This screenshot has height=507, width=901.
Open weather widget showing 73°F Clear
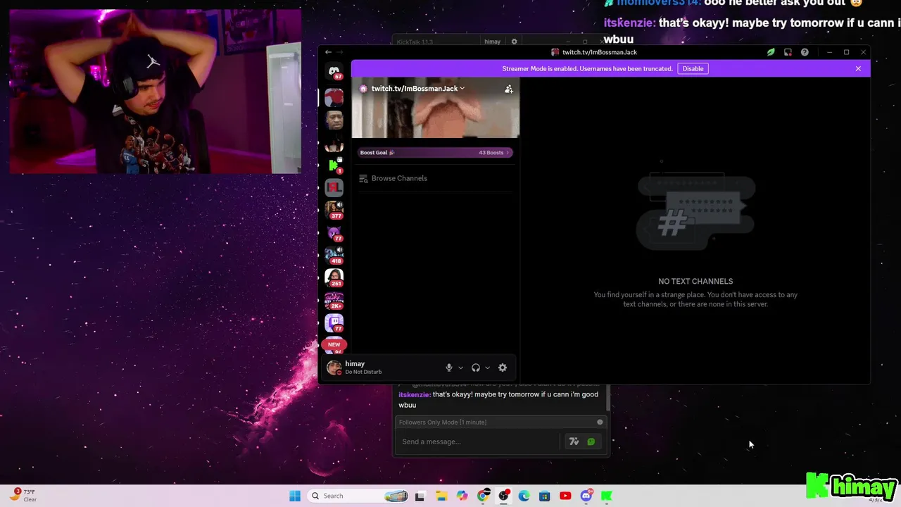pyautogui.click(x=23, y=495)
